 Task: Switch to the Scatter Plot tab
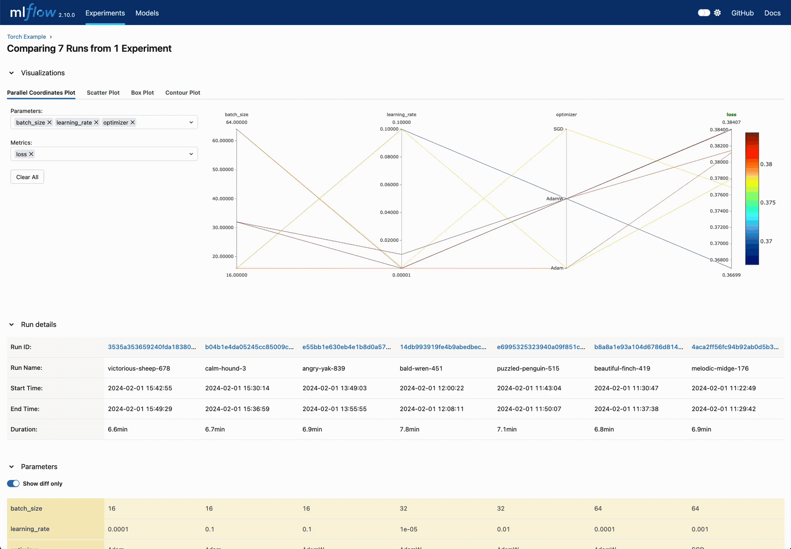pos(103,93)
